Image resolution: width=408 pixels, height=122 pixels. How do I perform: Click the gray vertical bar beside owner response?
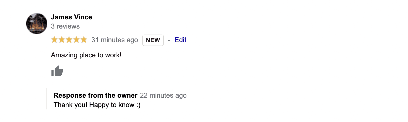[x=46, y=99]
